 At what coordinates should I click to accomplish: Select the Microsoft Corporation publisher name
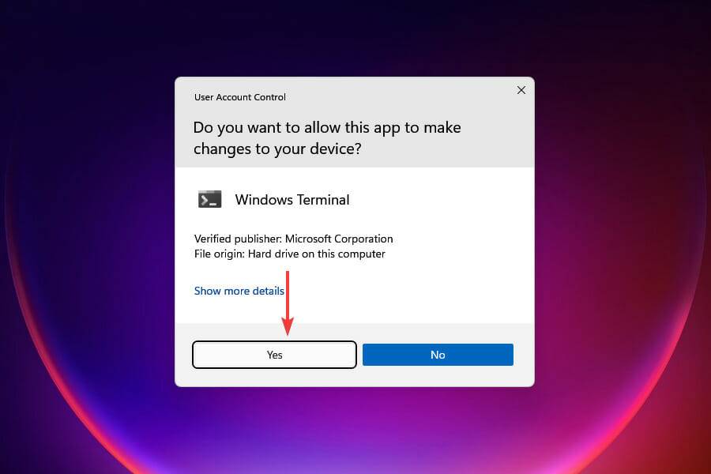point(339,239)
